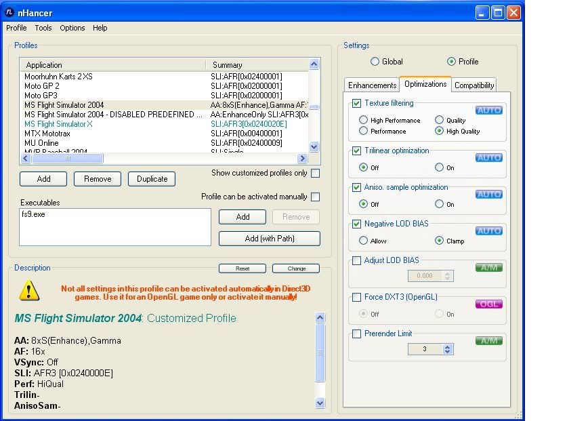Click the OGL badge for Force DXT3
The image size is (569, 421).
click(x=489, y=304)
